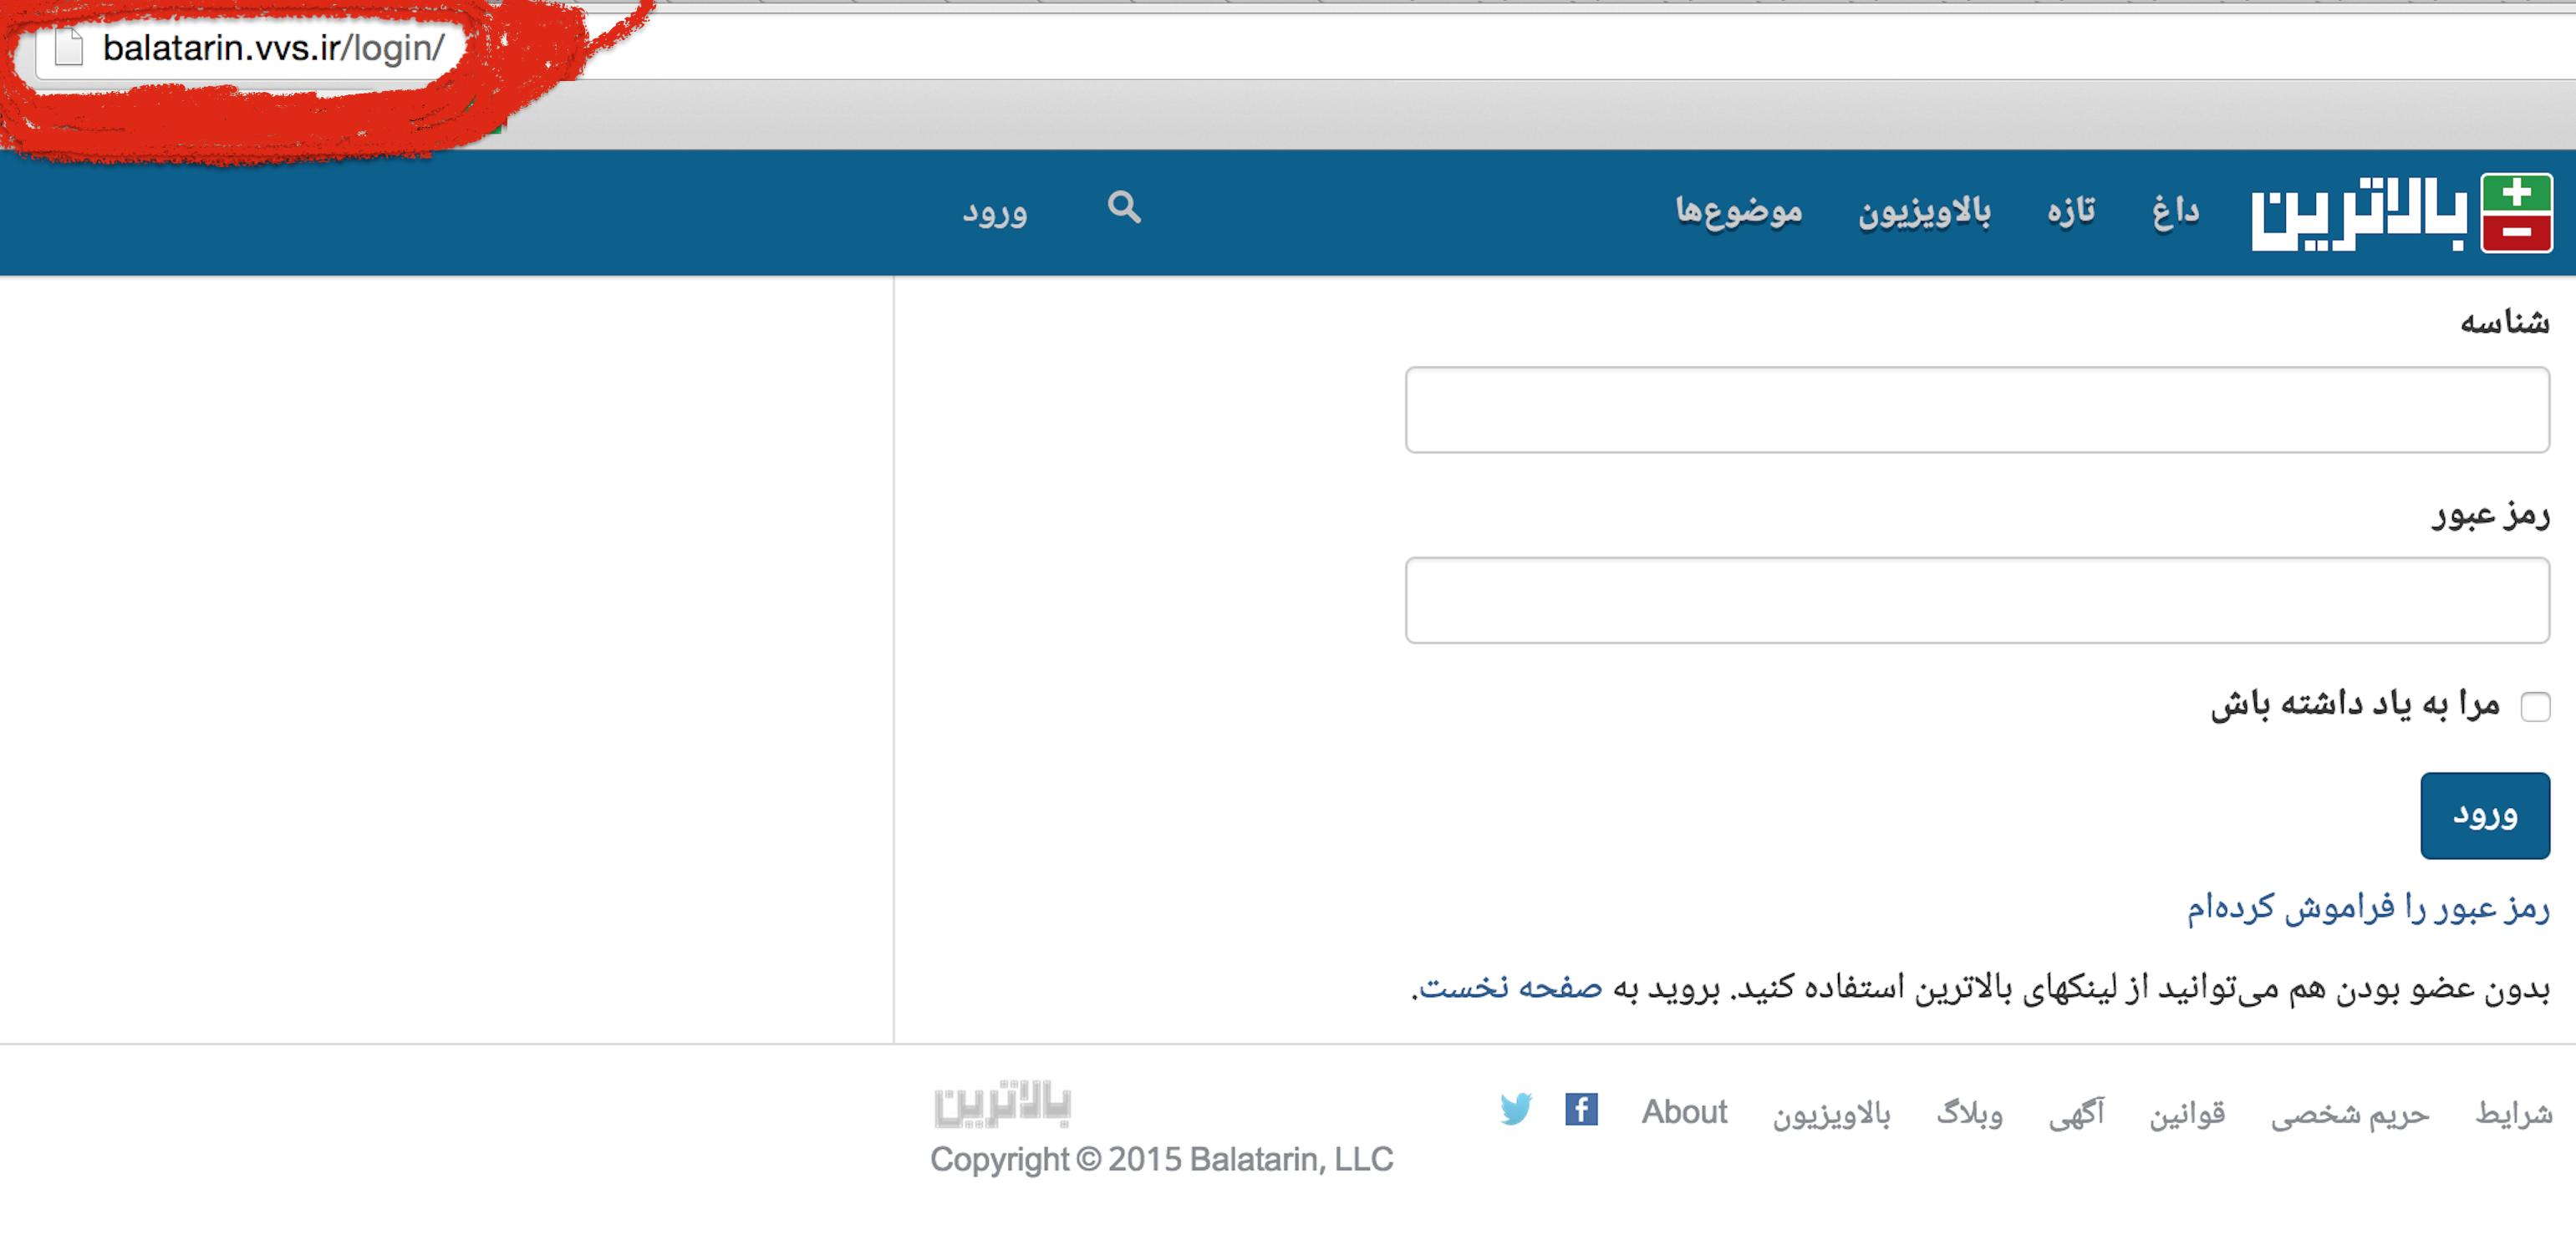Click the شناسه username input field

pos(1976,410)
